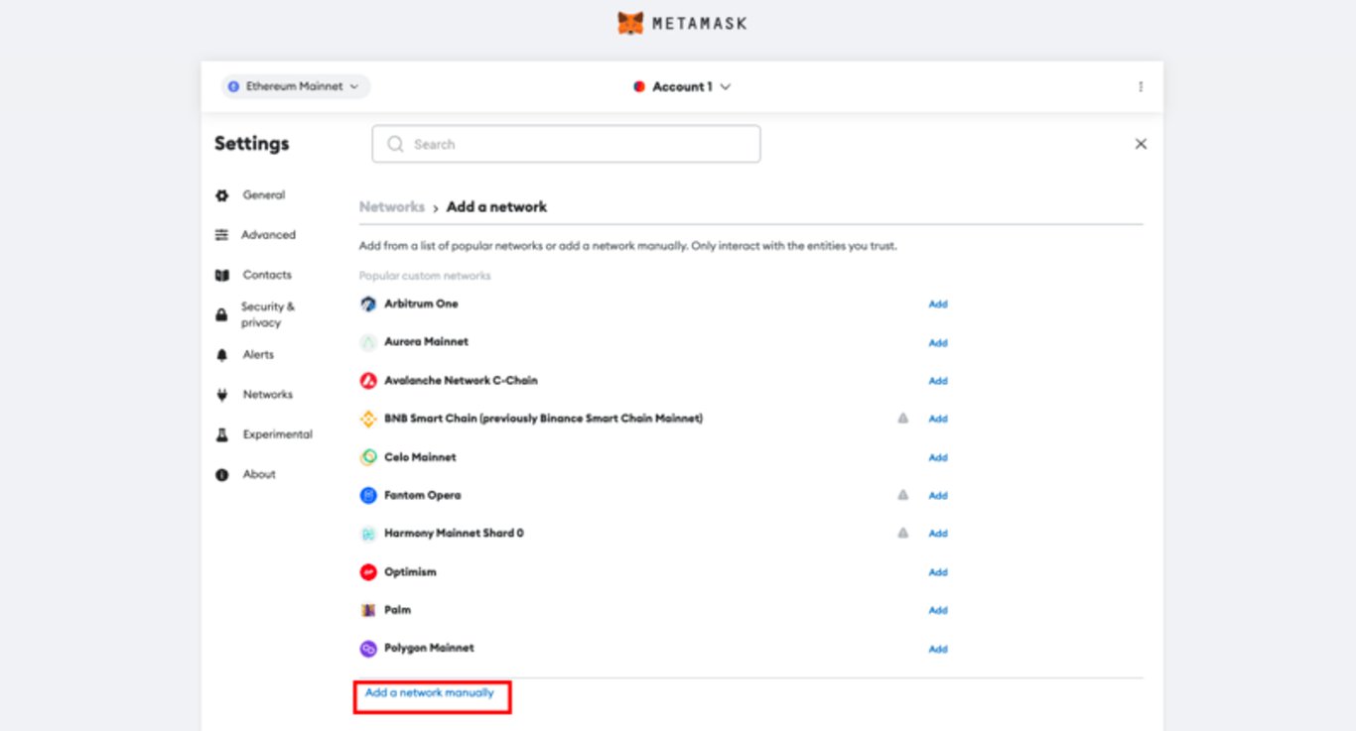Click the Polygon Mainnet network icon
The image size is (1356, 731).
click(x=368, y=649)
